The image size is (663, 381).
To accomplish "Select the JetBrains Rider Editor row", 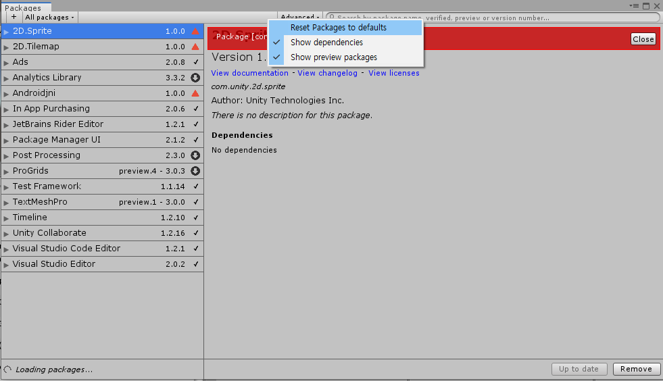I will click(102, 124).
